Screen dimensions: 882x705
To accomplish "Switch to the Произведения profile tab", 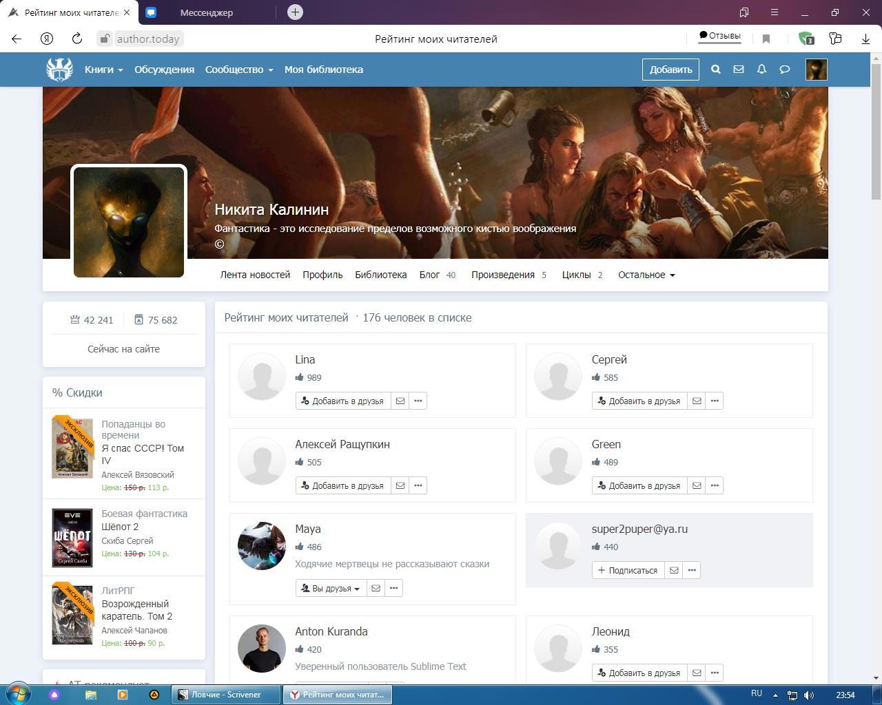I will point(503,275).
